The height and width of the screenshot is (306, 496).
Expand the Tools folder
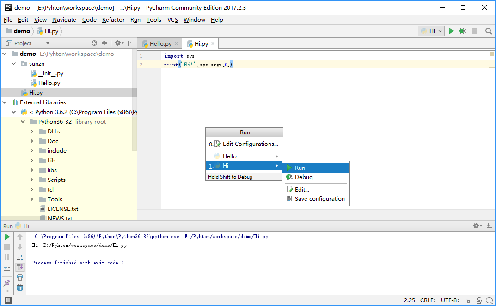pyautogui.click(x=32, y=199)
